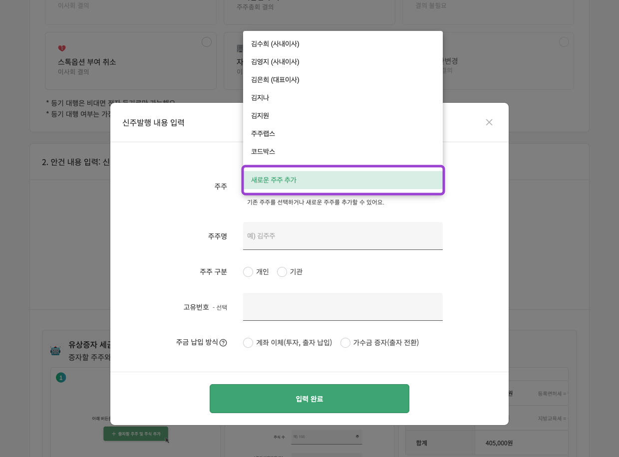Click the help icon beside 주금 납입 방식
Image resolution: width=619 pixels, height=457 pixels.
pyautogui.click(x=223, y=343)
